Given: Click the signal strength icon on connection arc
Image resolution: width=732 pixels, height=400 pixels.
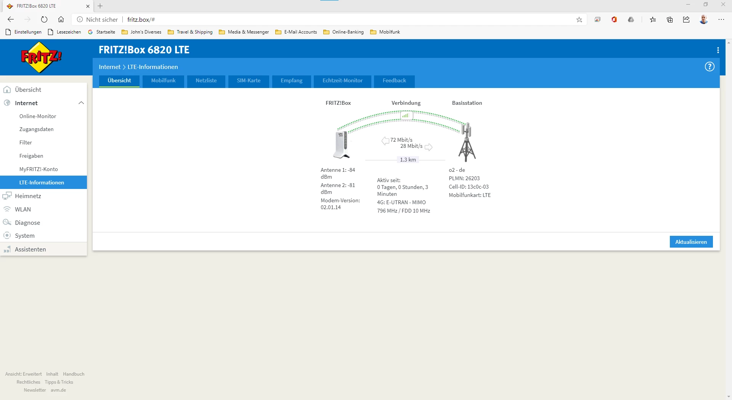Looking at the screenshot, I should [x=406, y=115].
